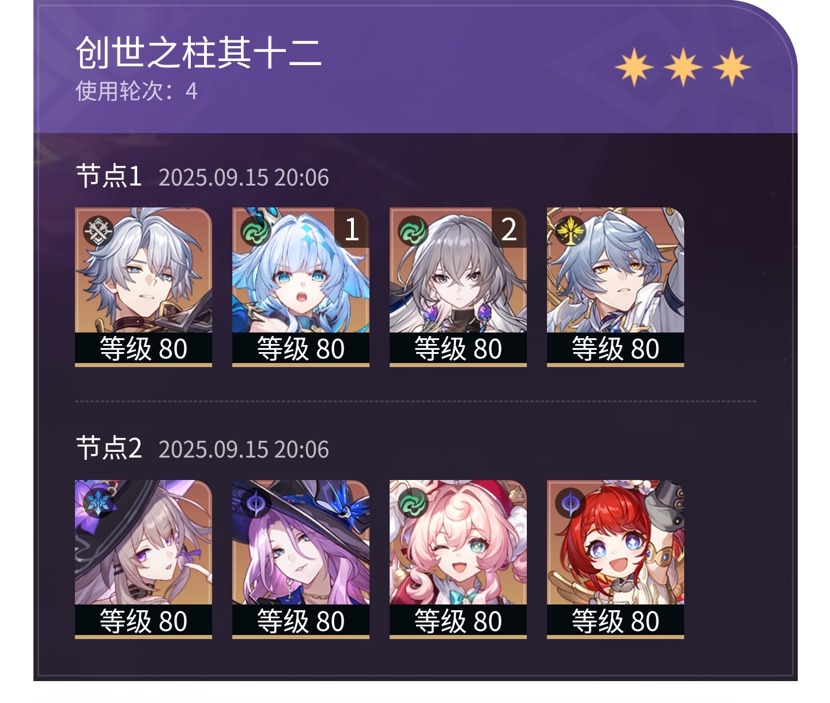Image resolution: width=830 pixels, height=703 pixels.
Task: Select the silver-haired male portrait in Node 1
Action: point(144,286)
